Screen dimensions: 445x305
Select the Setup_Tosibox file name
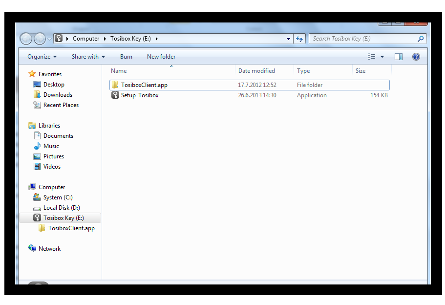click(x=140, y=95)
